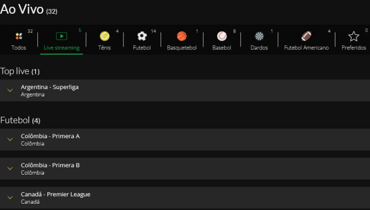Image resolution: width=370 pixels, height=210 pixels.
Task: Pick the orange basketball icon
Action: pos(182,36)
